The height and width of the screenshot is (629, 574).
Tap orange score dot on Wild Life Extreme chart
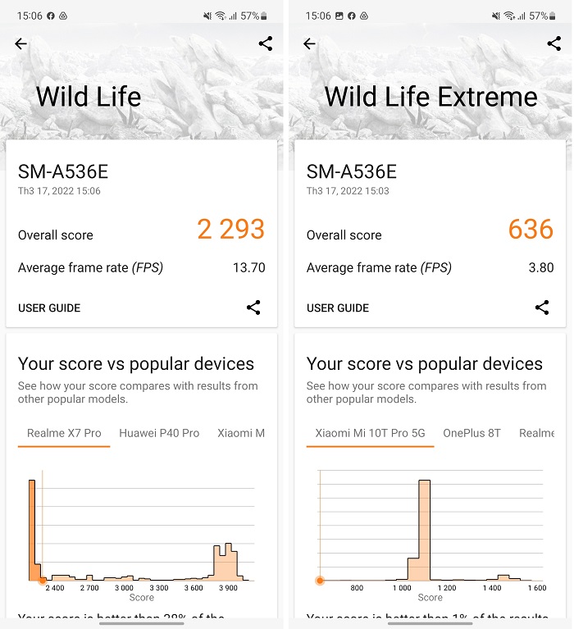[320, 581]
